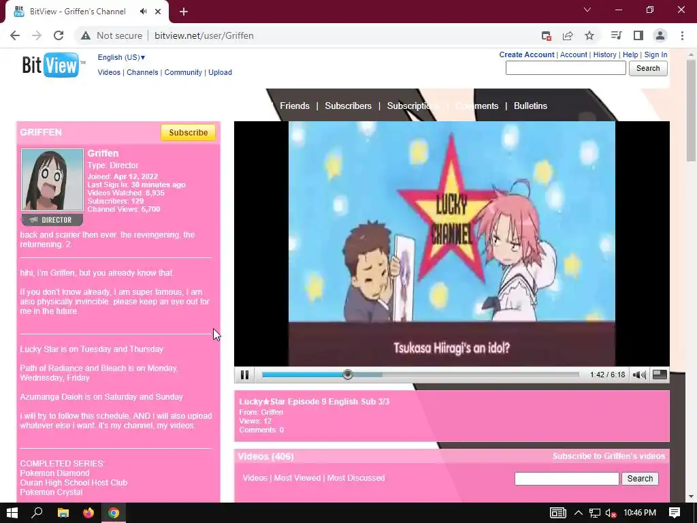697x523 pixels.
Task: Mute the tab via speaker icon
Action: [143, 12]
